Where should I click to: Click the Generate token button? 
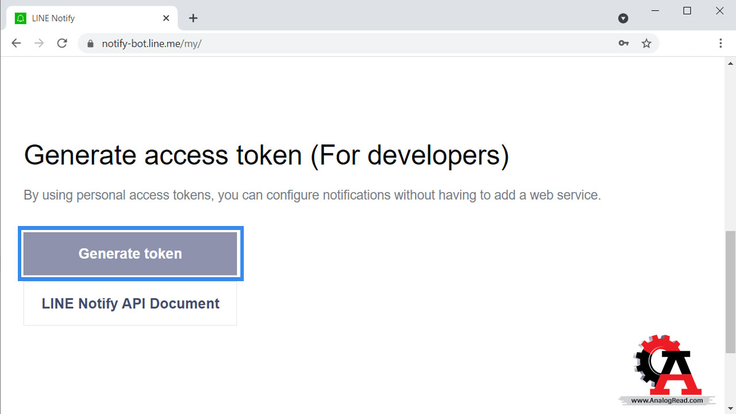point(130,254)
